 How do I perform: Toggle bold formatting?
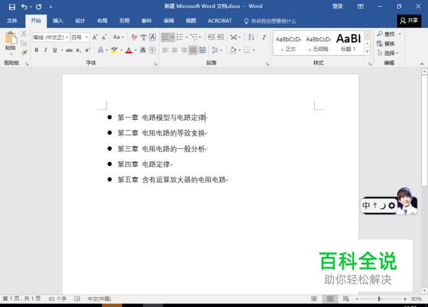pos(36,50)
